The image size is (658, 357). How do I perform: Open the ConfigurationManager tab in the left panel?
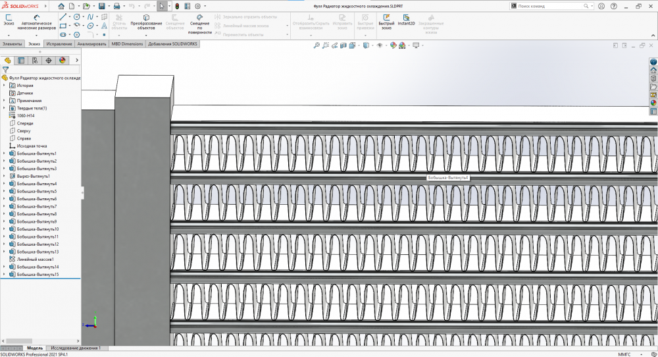tap(35, 60)
